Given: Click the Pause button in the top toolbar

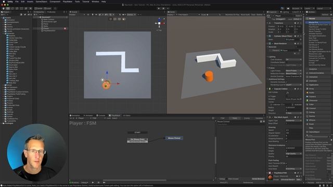Looking at the screenshot, I should tap(163, 8).
